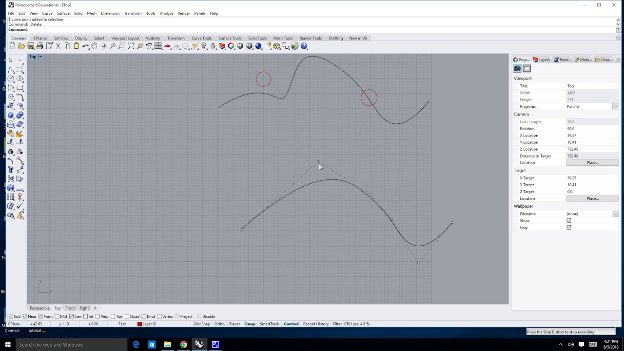Screen dimensions: 624x351
Task: Click the Paste clipboard icon
Action: click(77, 46)
